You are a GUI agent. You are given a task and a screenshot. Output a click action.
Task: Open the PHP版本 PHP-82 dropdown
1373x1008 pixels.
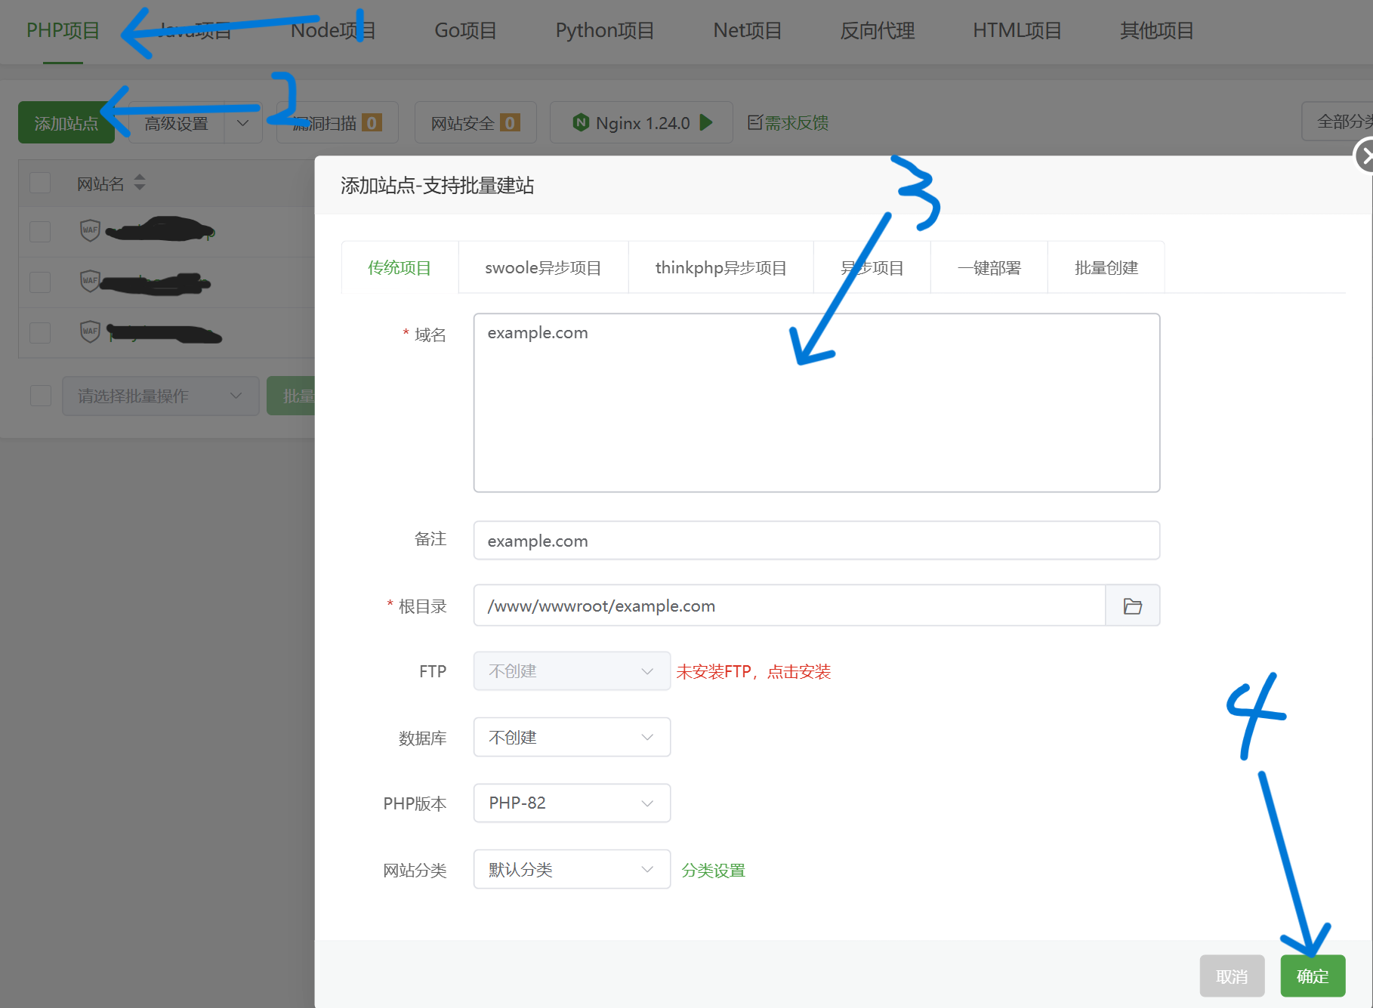click(572, 803)
